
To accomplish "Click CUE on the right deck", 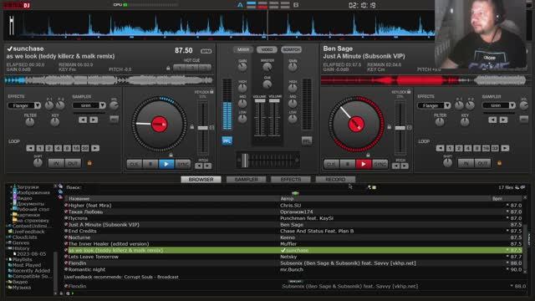I will click(x=331, y=165).
